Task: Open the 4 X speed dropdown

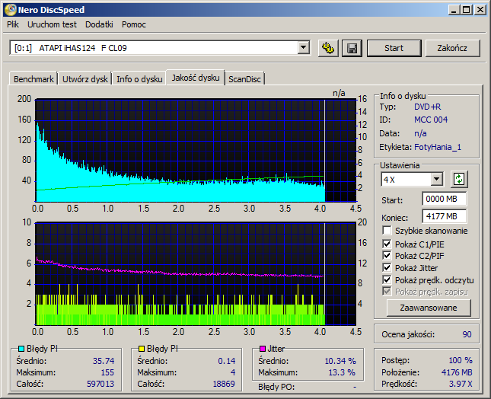Action: click(x=436, y=180)
